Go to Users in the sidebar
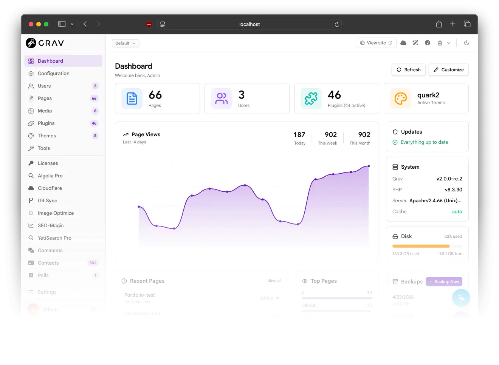 [64, 86]
